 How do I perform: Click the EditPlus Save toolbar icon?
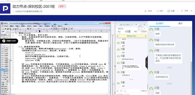pos(8,29)
